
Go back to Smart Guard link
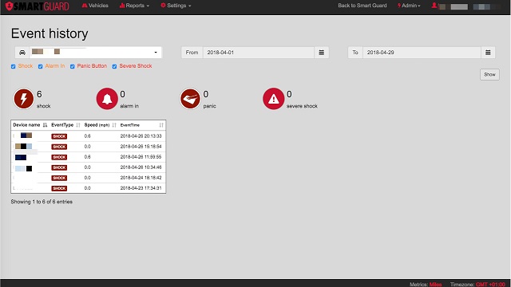[x=362, y=6]
